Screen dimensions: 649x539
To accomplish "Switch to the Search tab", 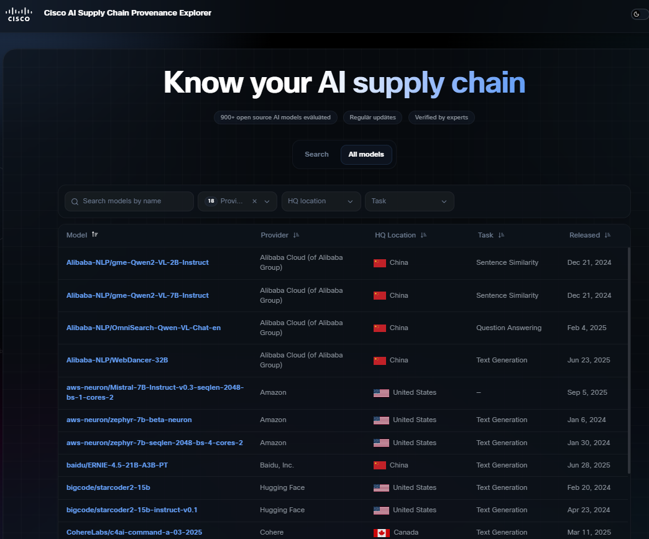I will (x=316, y=154).
